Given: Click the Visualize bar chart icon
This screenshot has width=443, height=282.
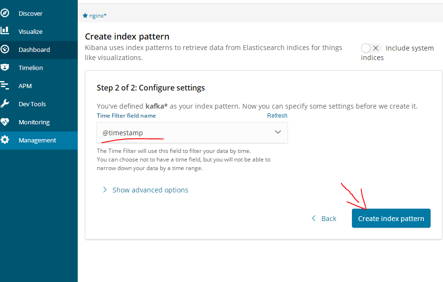Looking at the screenshot, I should coord(5,31).
